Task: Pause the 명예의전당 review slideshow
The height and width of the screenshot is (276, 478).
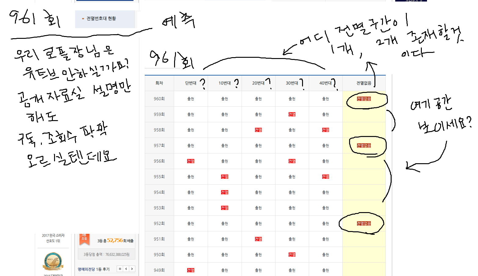Action: pos(120,269)
